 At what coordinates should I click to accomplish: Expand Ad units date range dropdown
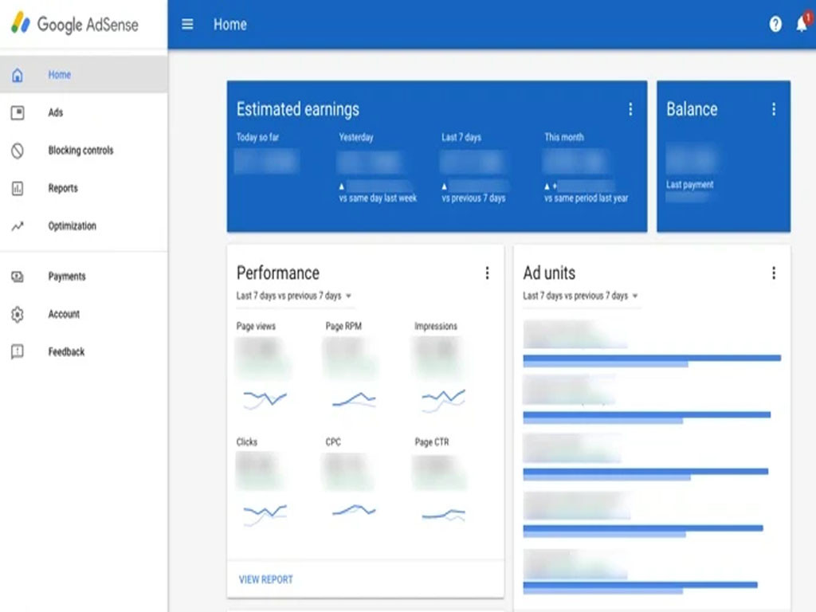click(x=581, y=296)
